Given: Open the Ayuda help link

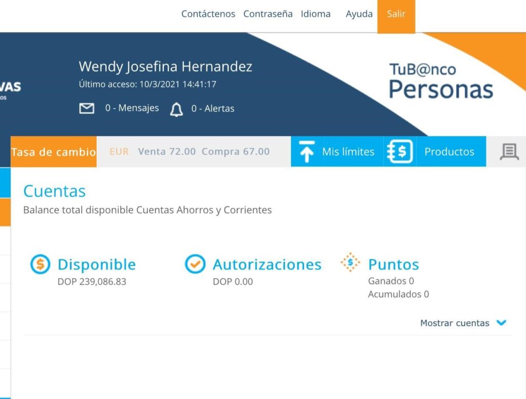Looking at the screenshot, I should click(x=359, y=14).
